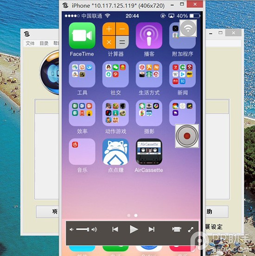The width and height of the screenshot is (255, 256).
Task: Open the 播客 podcast app
Action: pyautogui.click(x=149, y=36)
